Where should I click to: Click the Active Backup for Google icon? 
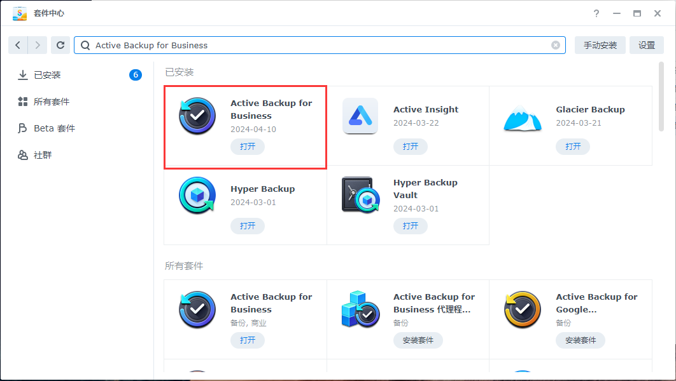[523, 310]
